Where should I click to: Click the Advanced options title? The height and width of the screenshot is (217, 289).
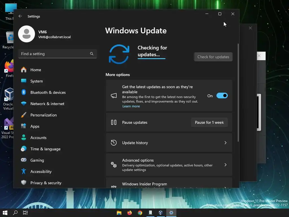138,160
